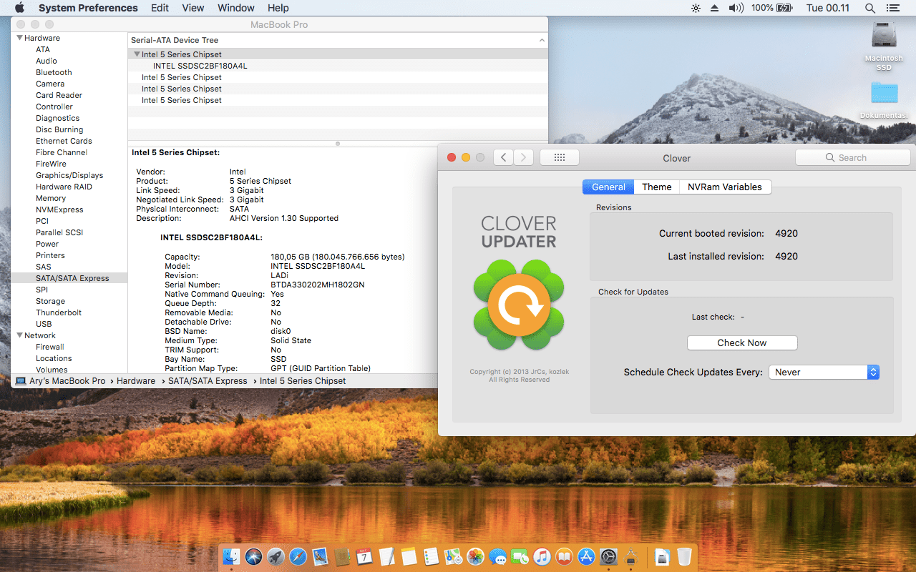Open System Preferences gear in Dock

click(x=608, y=557)
